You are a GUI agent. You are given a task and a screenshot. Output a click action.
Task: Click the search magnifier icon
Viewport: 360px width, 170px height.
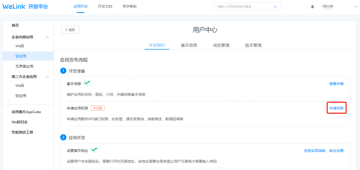[275, 7]
